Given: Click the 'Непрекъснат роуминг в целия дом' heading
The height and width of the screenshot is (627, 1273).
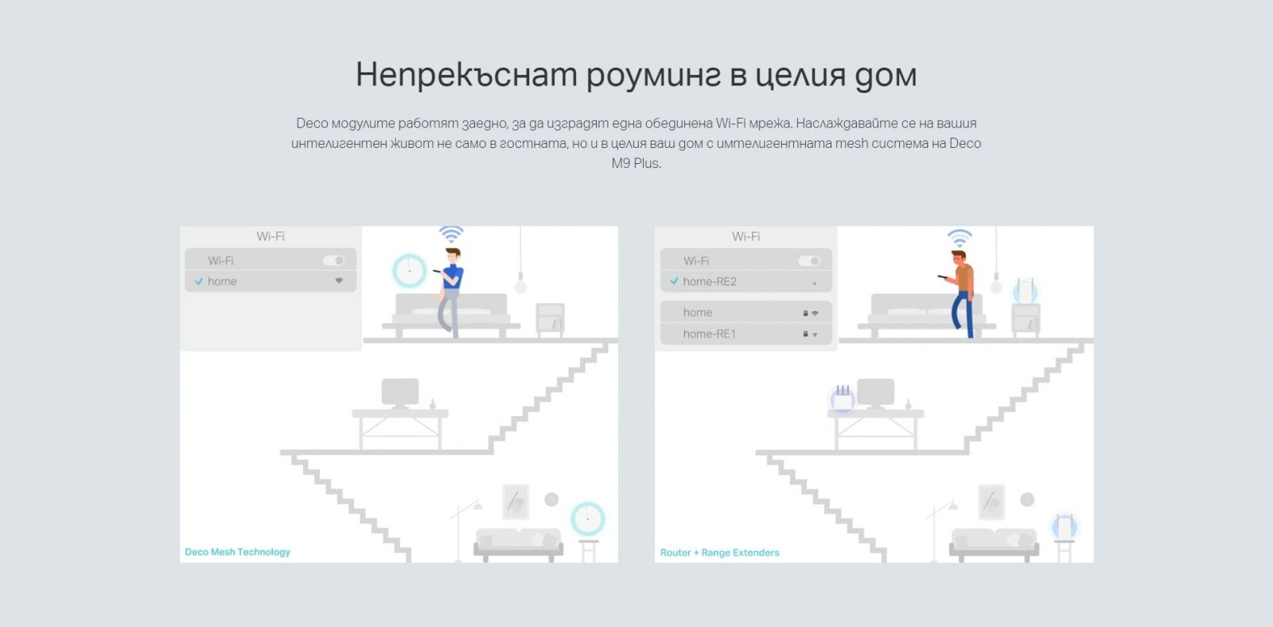Looking at the screenshot, I should coord(636,76).
